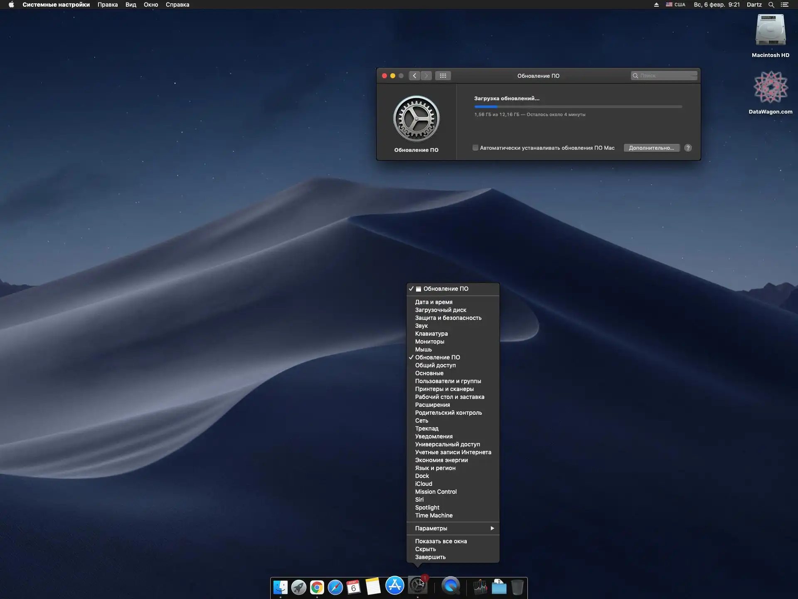Enable automatically install Mac updates checkbox
Screen dimensions: 798x599
tap(475, 148)
